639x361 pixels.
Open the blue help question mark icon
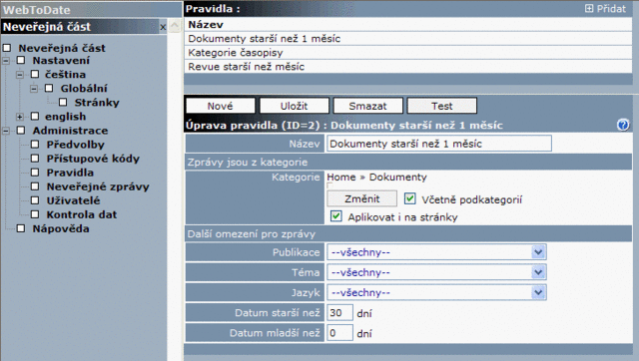(623, 125)
